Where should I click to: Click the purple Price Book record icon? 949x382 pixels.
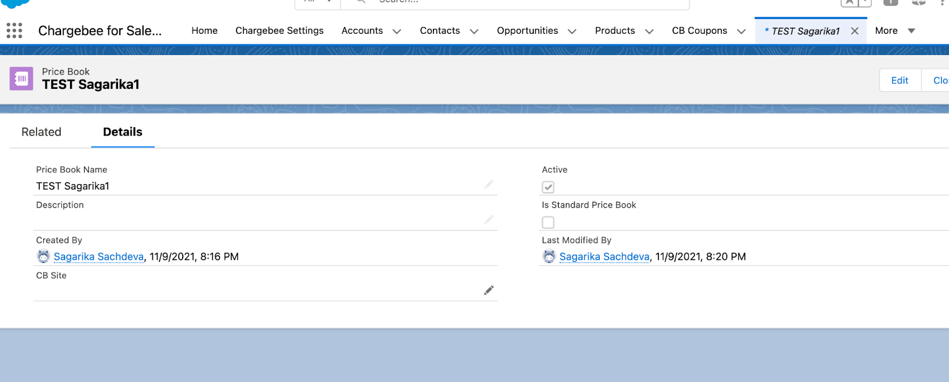coord(21,79)
